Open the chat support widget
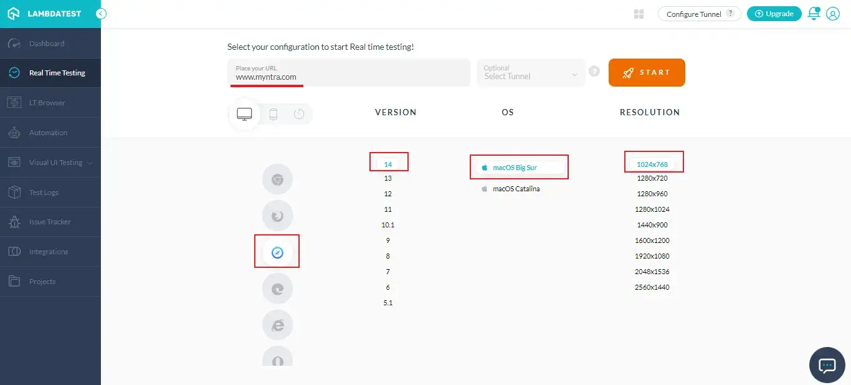851x385 pixels. pos(827,364)
